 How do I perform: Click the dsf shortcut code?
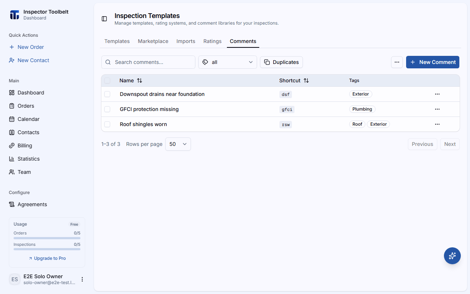coord(286,94)
